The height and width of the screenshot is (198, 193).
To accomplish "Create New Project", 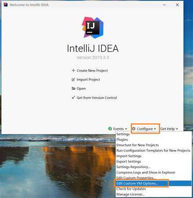I will coord(90,71).
